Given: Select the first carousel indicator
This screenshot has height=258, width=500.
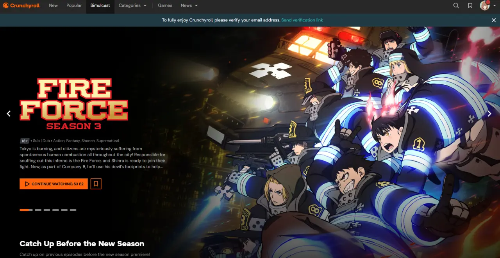Looking at the screenshot, I should (x=26, y=210).
